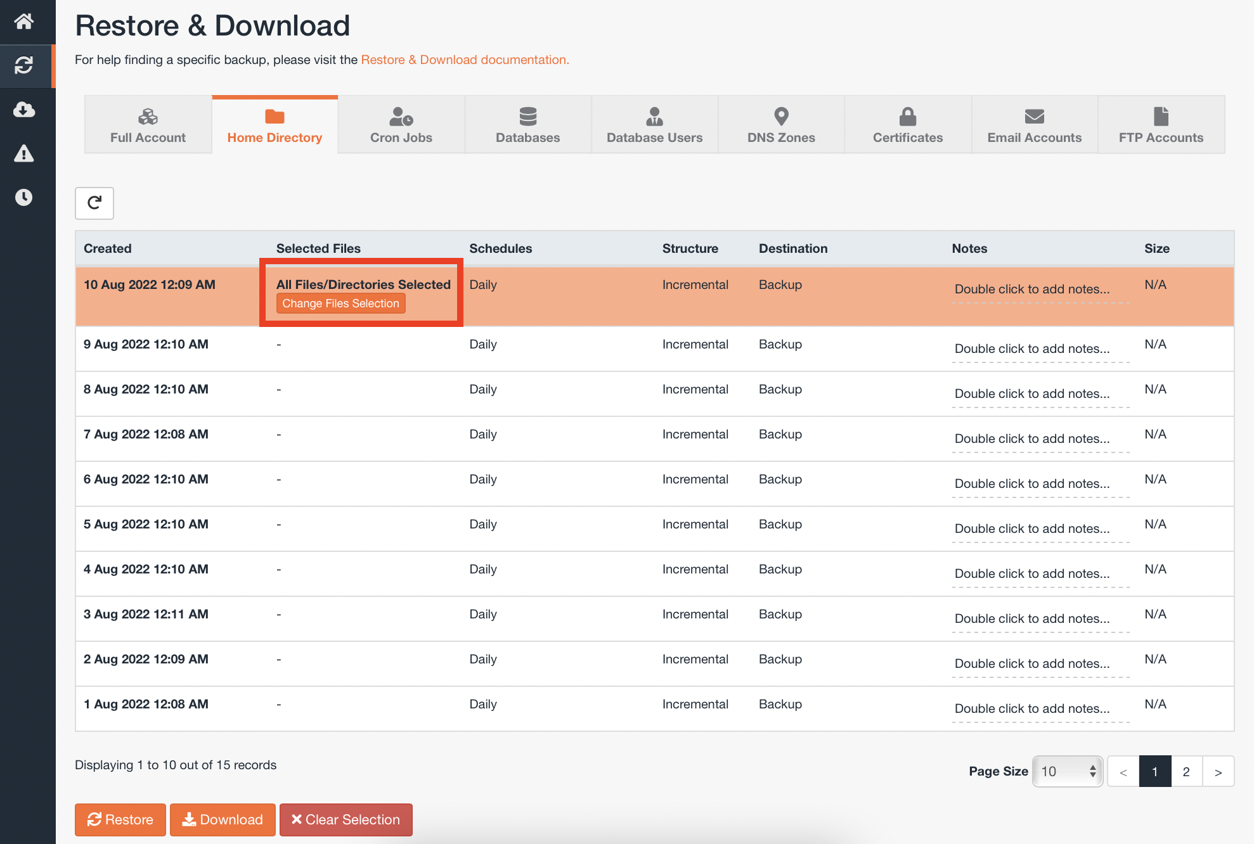
Task: Select the 10 Aug 2022 12:09 AM backup row
Action: 655,297
